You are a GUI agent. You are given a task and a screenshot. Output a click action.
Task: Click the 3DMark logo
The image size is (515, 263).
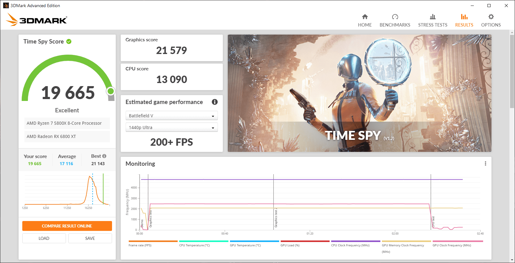[x=37, y=19]
